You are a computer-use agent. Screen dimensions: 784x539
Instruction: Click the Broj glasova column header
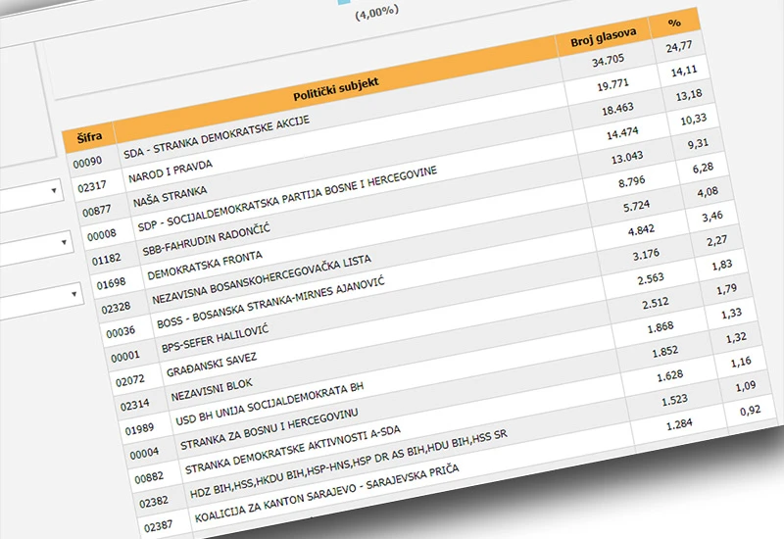[x=604, y=36]
